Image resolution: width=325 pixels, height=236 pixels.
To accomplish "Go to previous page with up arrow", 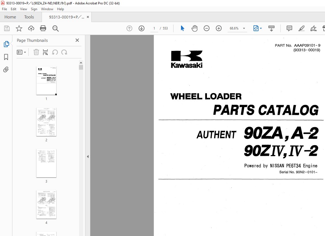I will (129, 28).
